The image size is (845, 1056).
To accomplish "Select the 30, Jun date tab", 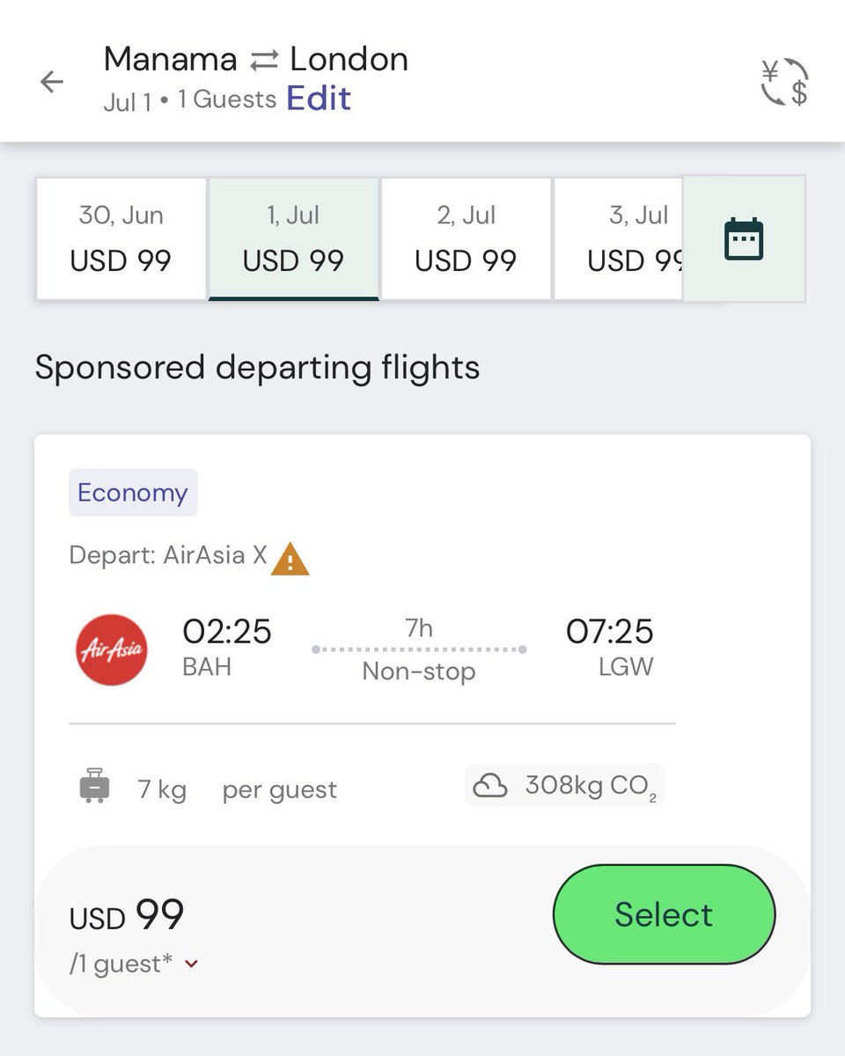I will coord(121,238).
